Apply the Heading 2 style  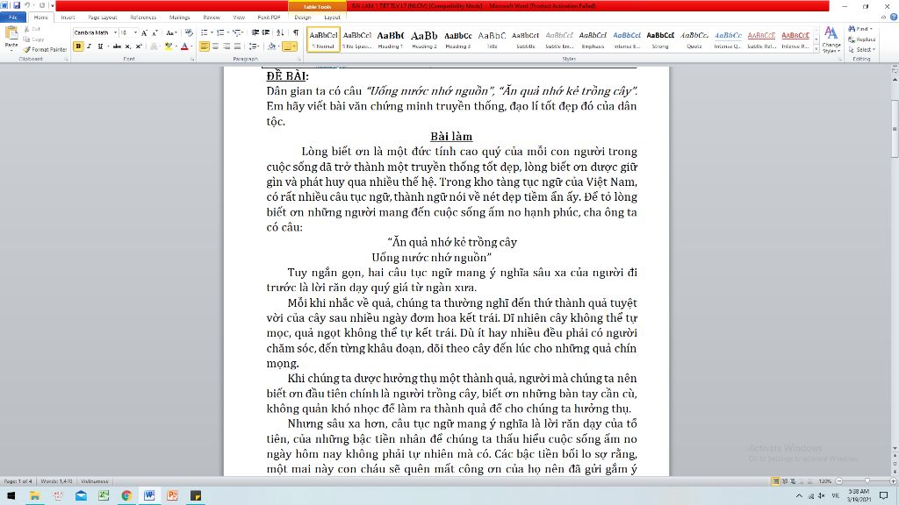(424, 39)
